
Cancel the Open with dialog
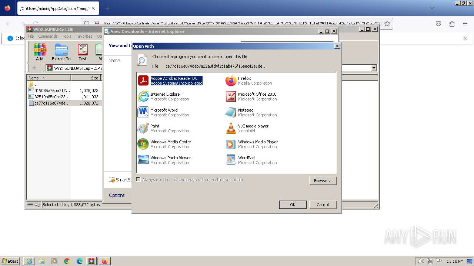[323, 205]
